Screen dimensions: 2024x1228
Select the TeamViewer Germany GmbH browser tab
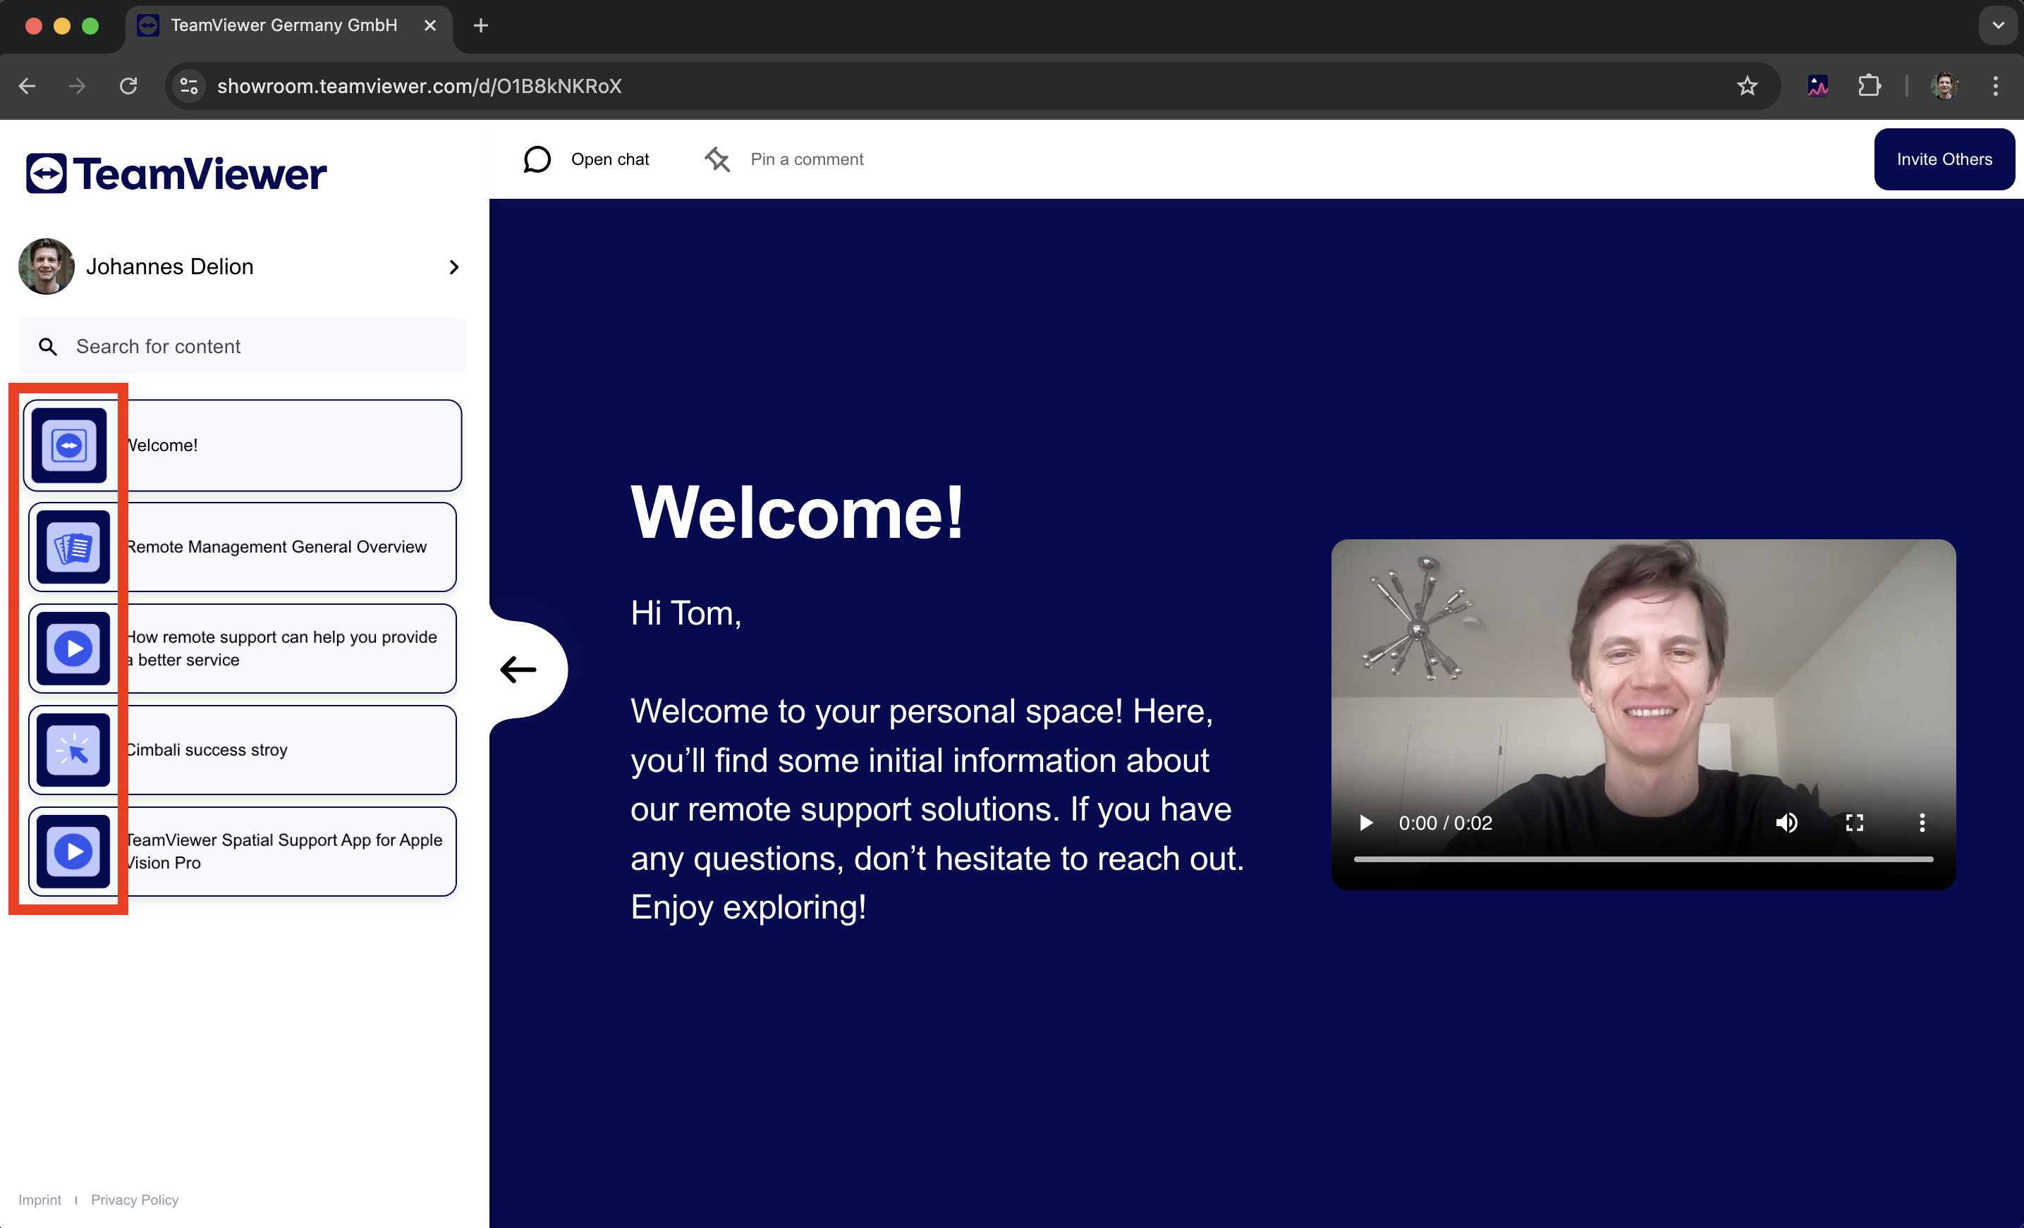tap(284, 25)
